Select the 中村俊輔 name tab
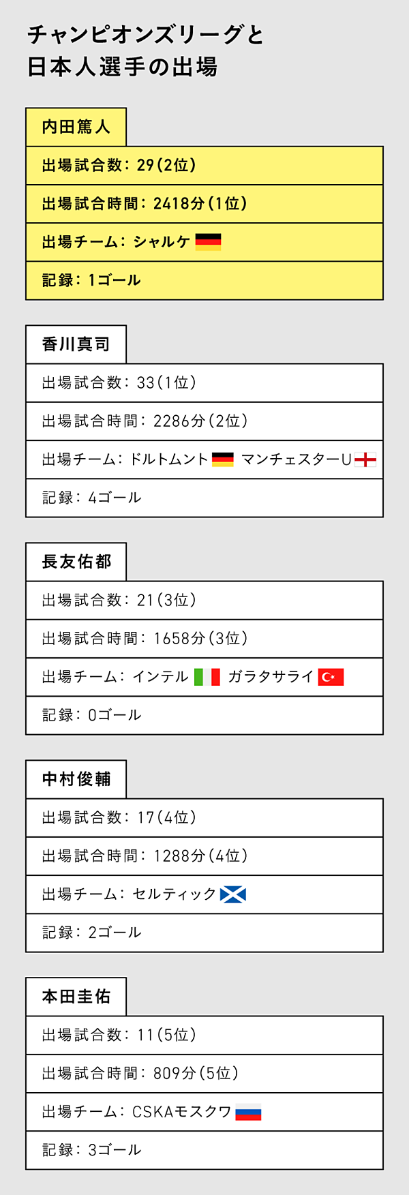409x1195 pixels. pos(76,779)
